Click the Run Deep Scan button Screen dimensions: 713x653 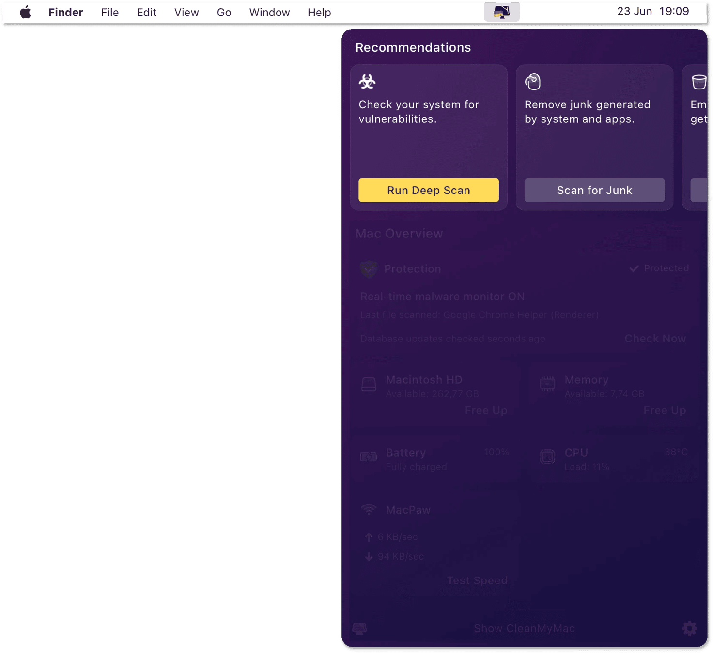click(x=429, y=190)
